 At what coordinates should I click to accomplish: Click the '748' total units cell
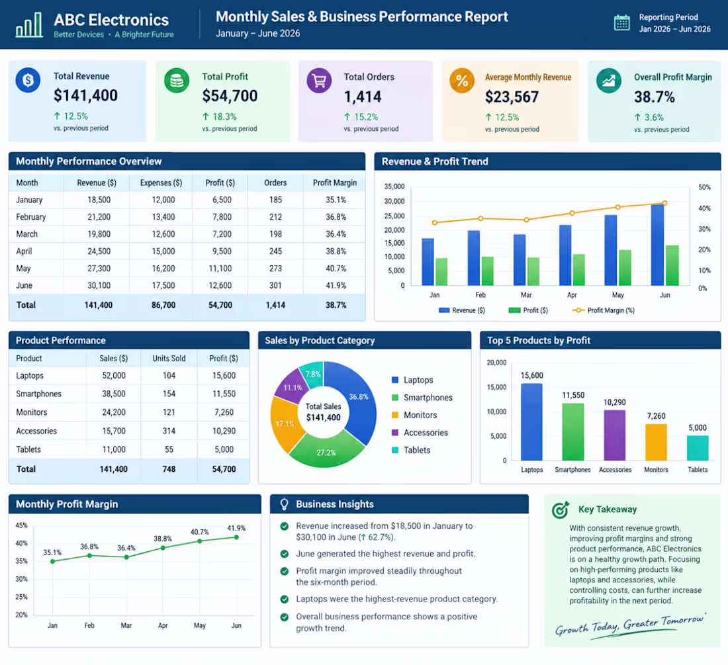coord(169,469)
